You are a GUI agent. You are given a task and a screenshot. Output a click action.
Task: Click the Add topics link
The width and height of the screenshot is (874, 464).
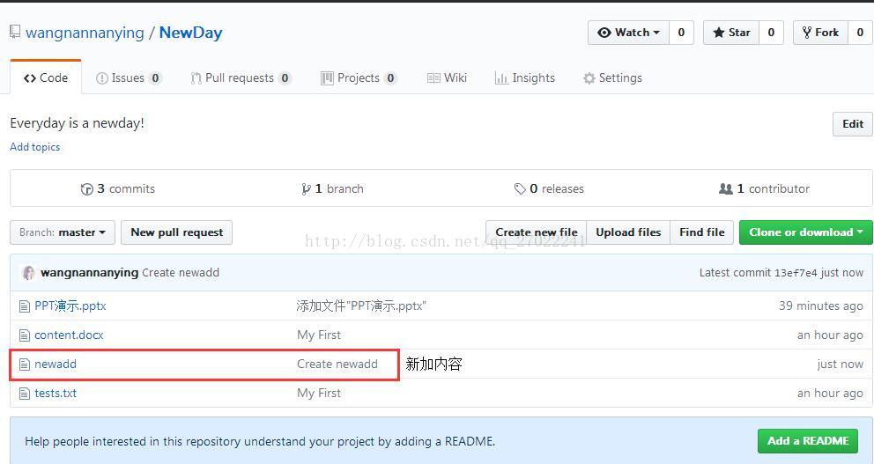tap(35, 147)
